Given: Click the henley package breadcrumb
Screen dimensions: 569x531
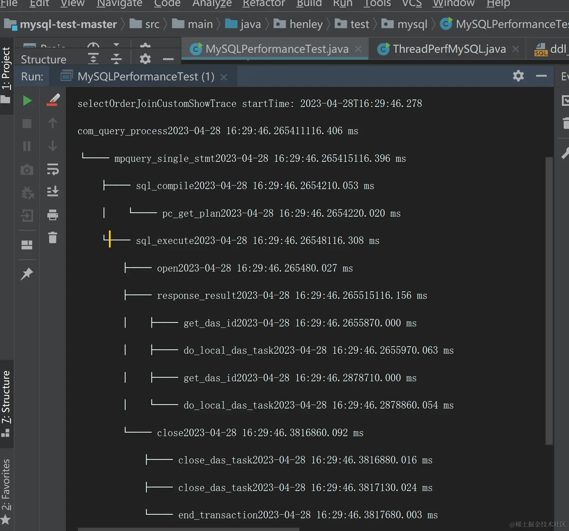Looking at the screenshot, I should click(x=298, y=24).
